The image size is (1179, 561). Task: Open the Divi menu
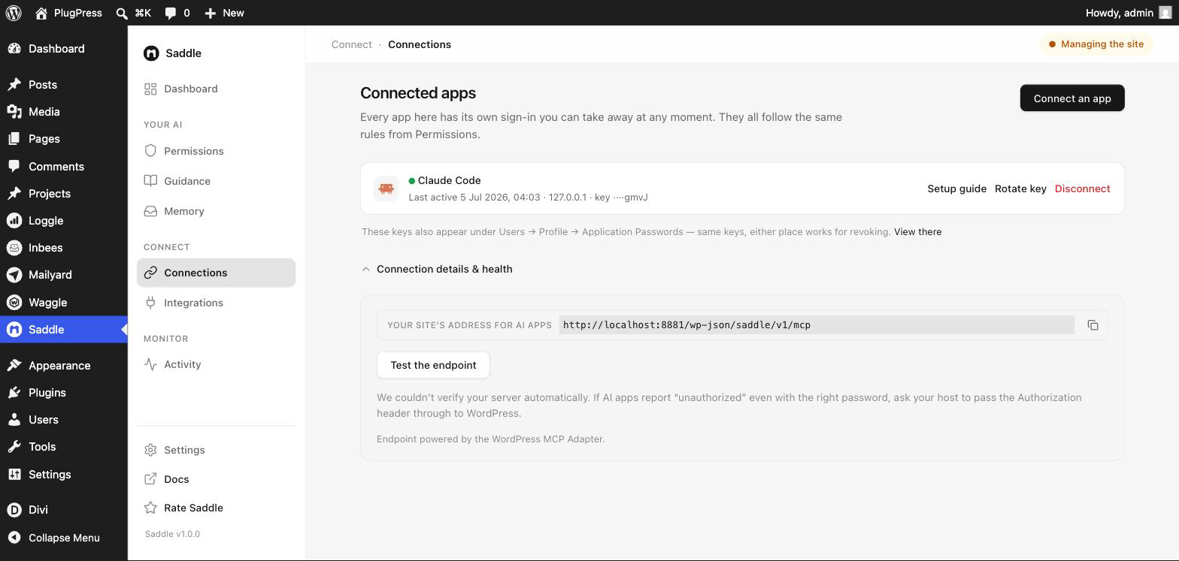click(x=64, y=510)
